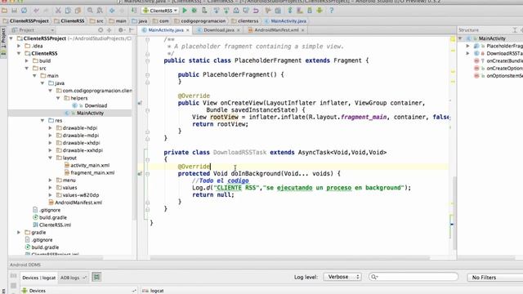The height and width of the screenshot is (294, 523).
Task: Expand PlaceholderFragment in Structure panel
Action: pos(468,46)
